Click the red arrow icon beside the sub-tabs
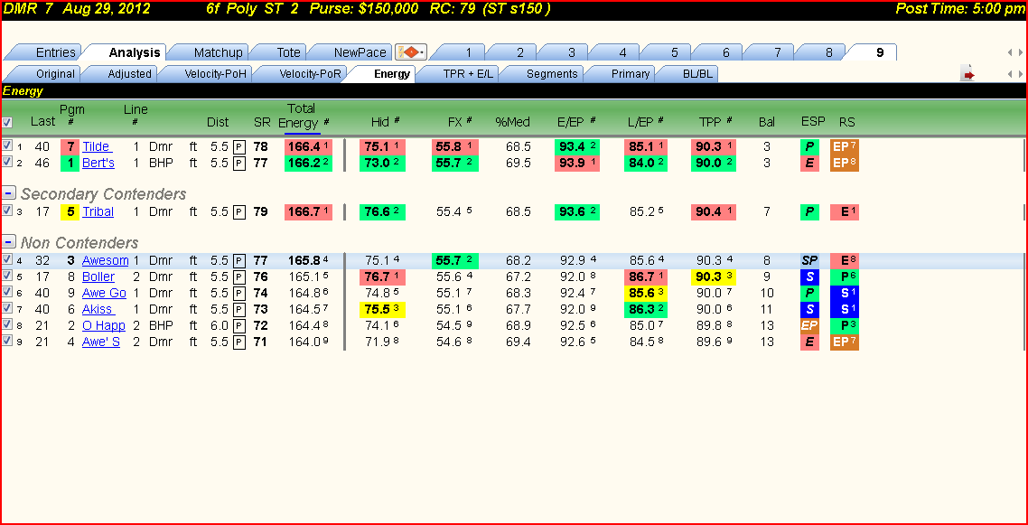This screenshot has height=525, width=1028. pyautogui.click(x=968, y=74)
